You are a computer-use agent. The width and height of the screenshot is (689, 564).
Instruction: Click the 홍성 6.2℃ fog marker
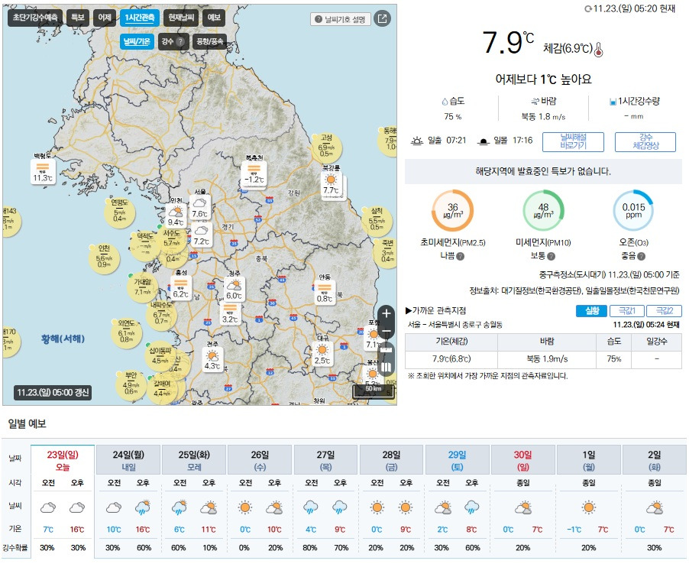181,288
